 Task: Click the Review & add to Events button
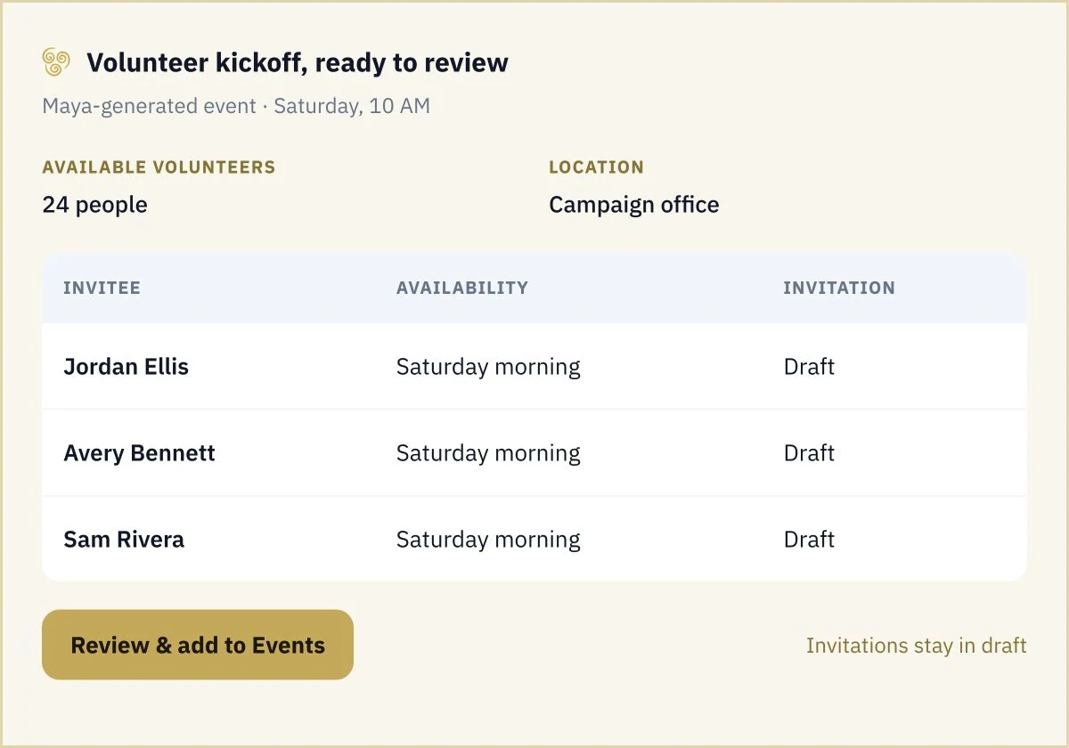pos(198,645)
